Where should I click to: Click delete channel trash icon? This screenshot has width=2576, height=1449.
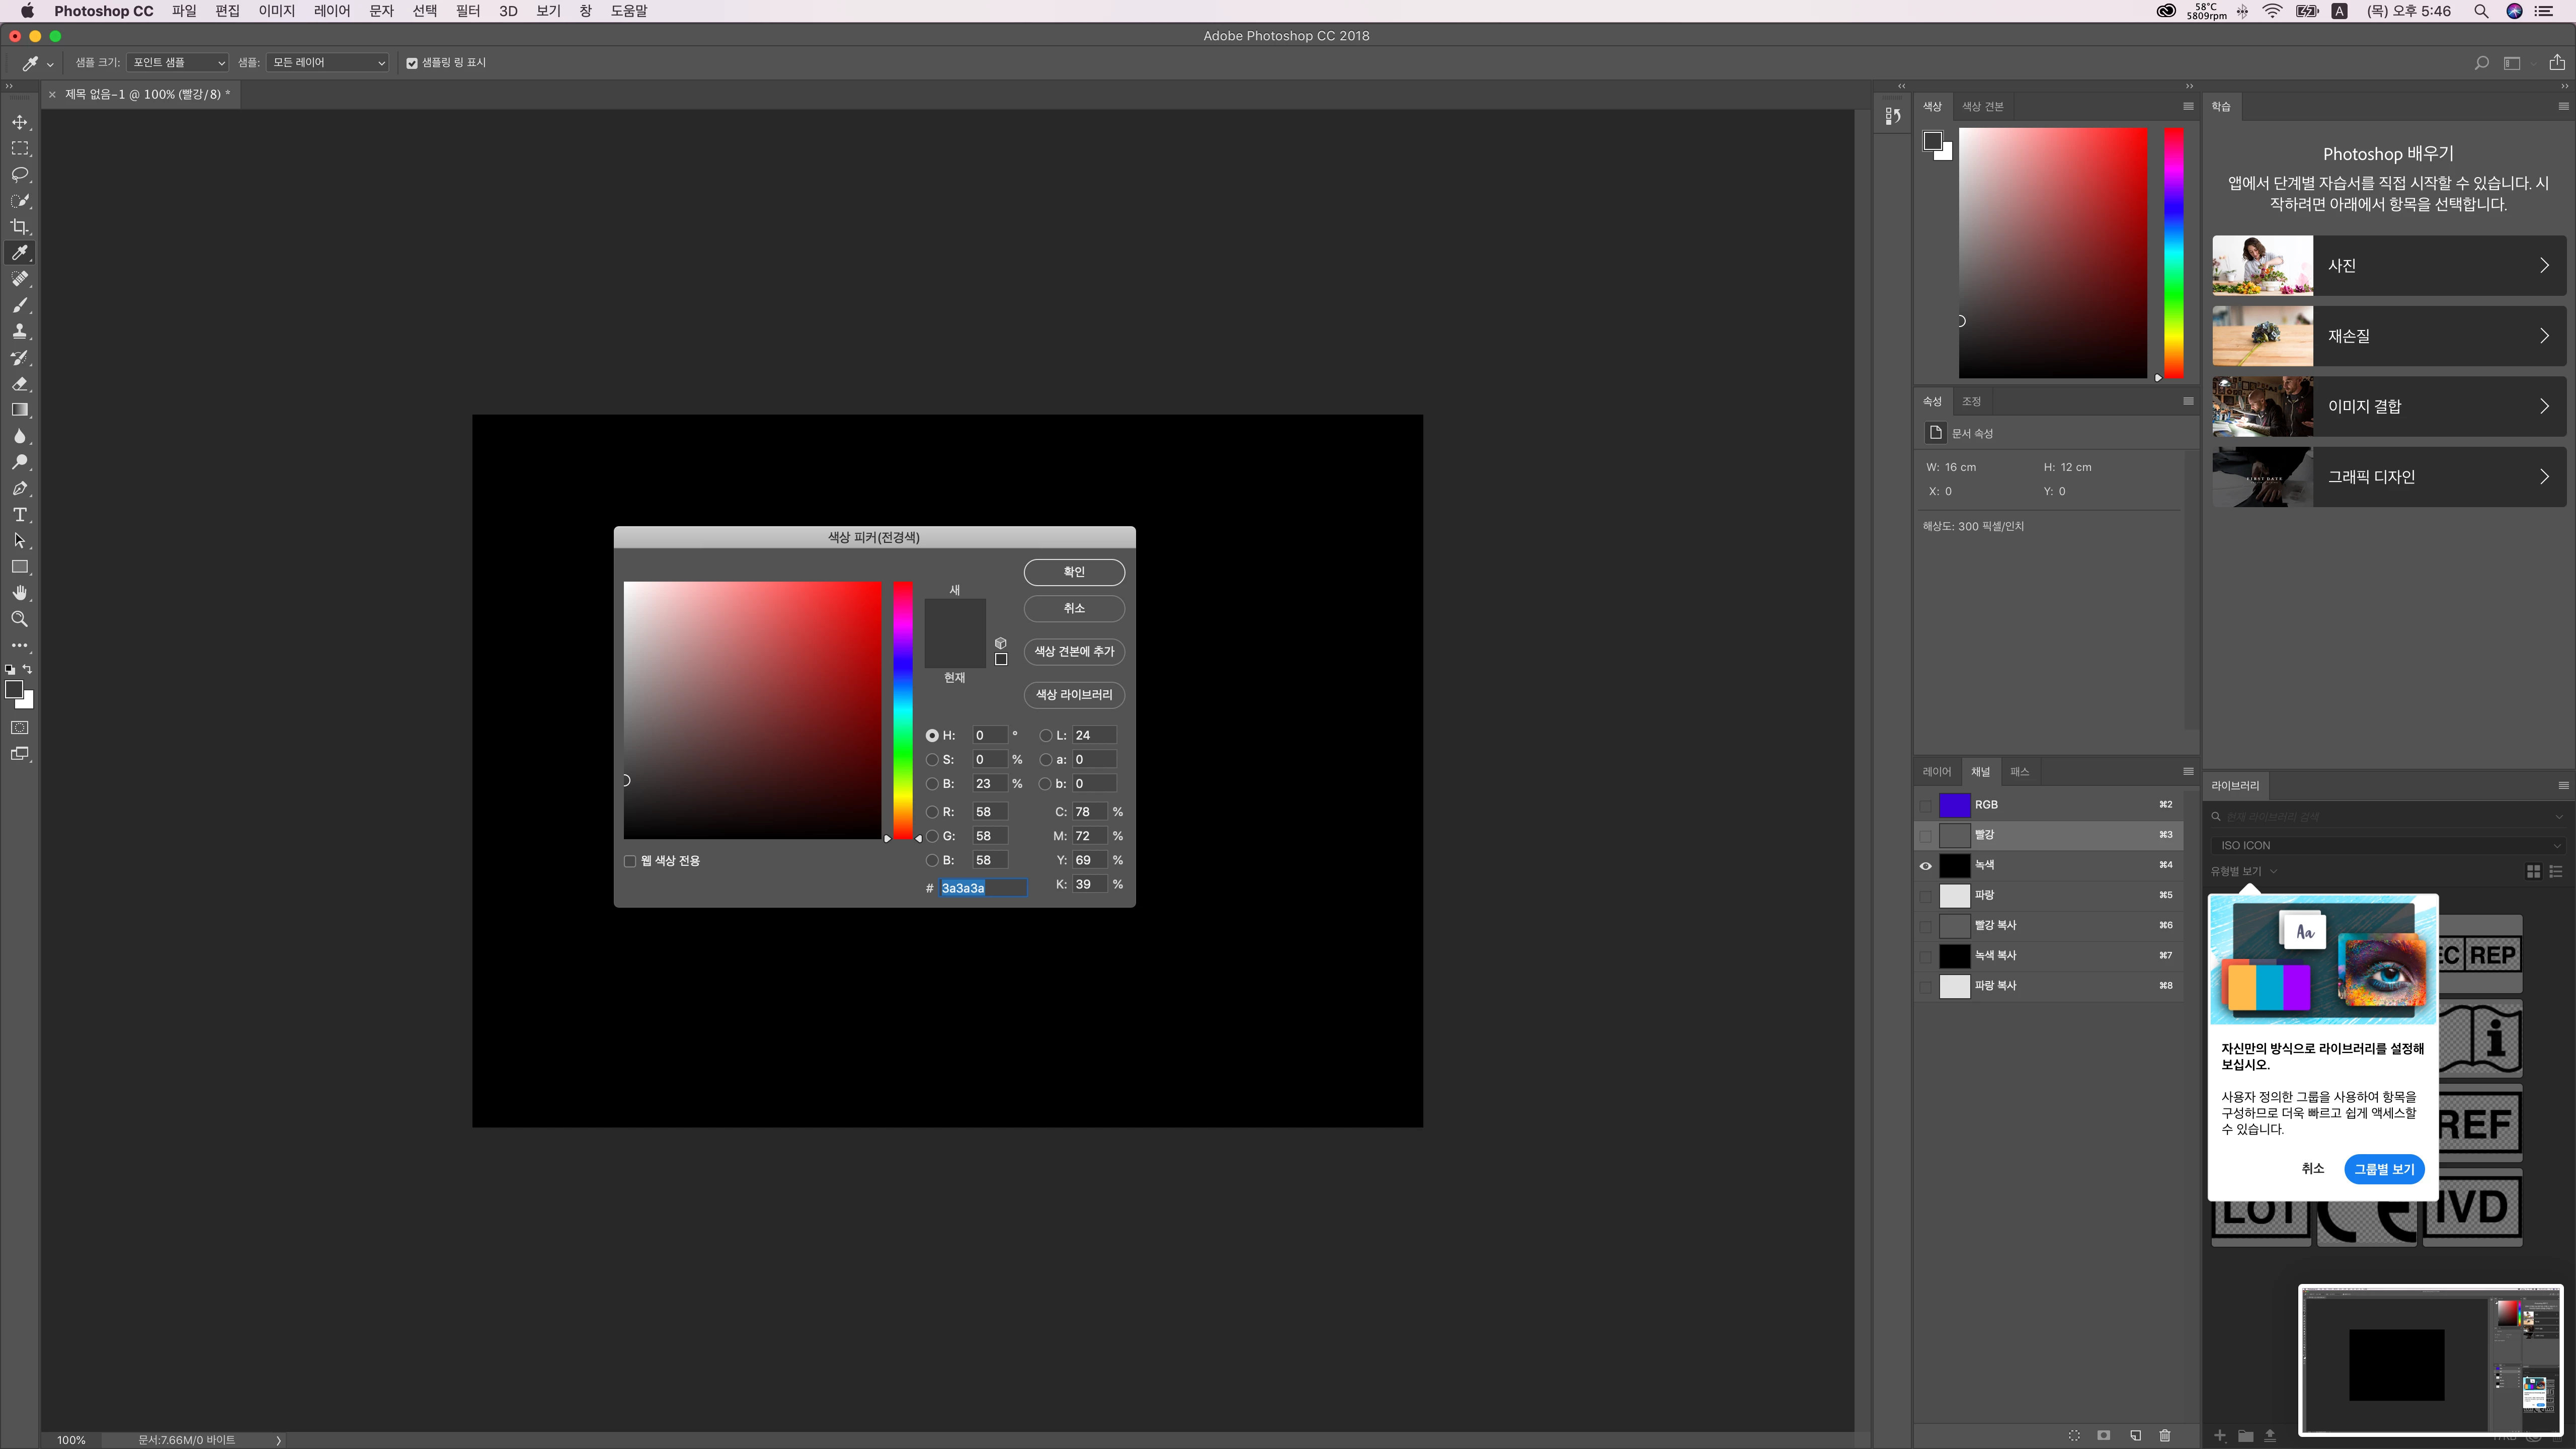click(2165, 1435)
